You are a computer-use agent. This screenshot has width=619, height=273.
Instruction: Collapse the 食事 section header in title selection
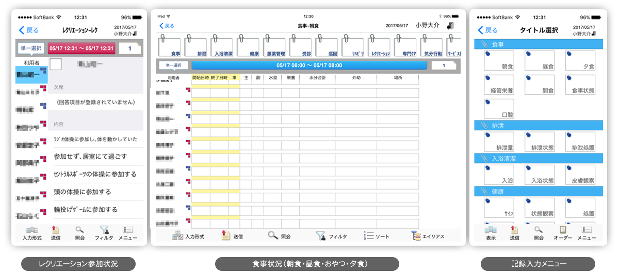[539, 44]
